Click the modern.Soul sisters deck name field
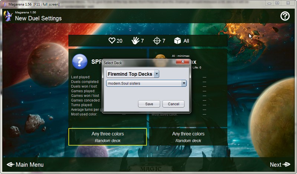Image resolution: width=297 pixels, height=174 pixels. pyautogui.click(x=146, y=83)
